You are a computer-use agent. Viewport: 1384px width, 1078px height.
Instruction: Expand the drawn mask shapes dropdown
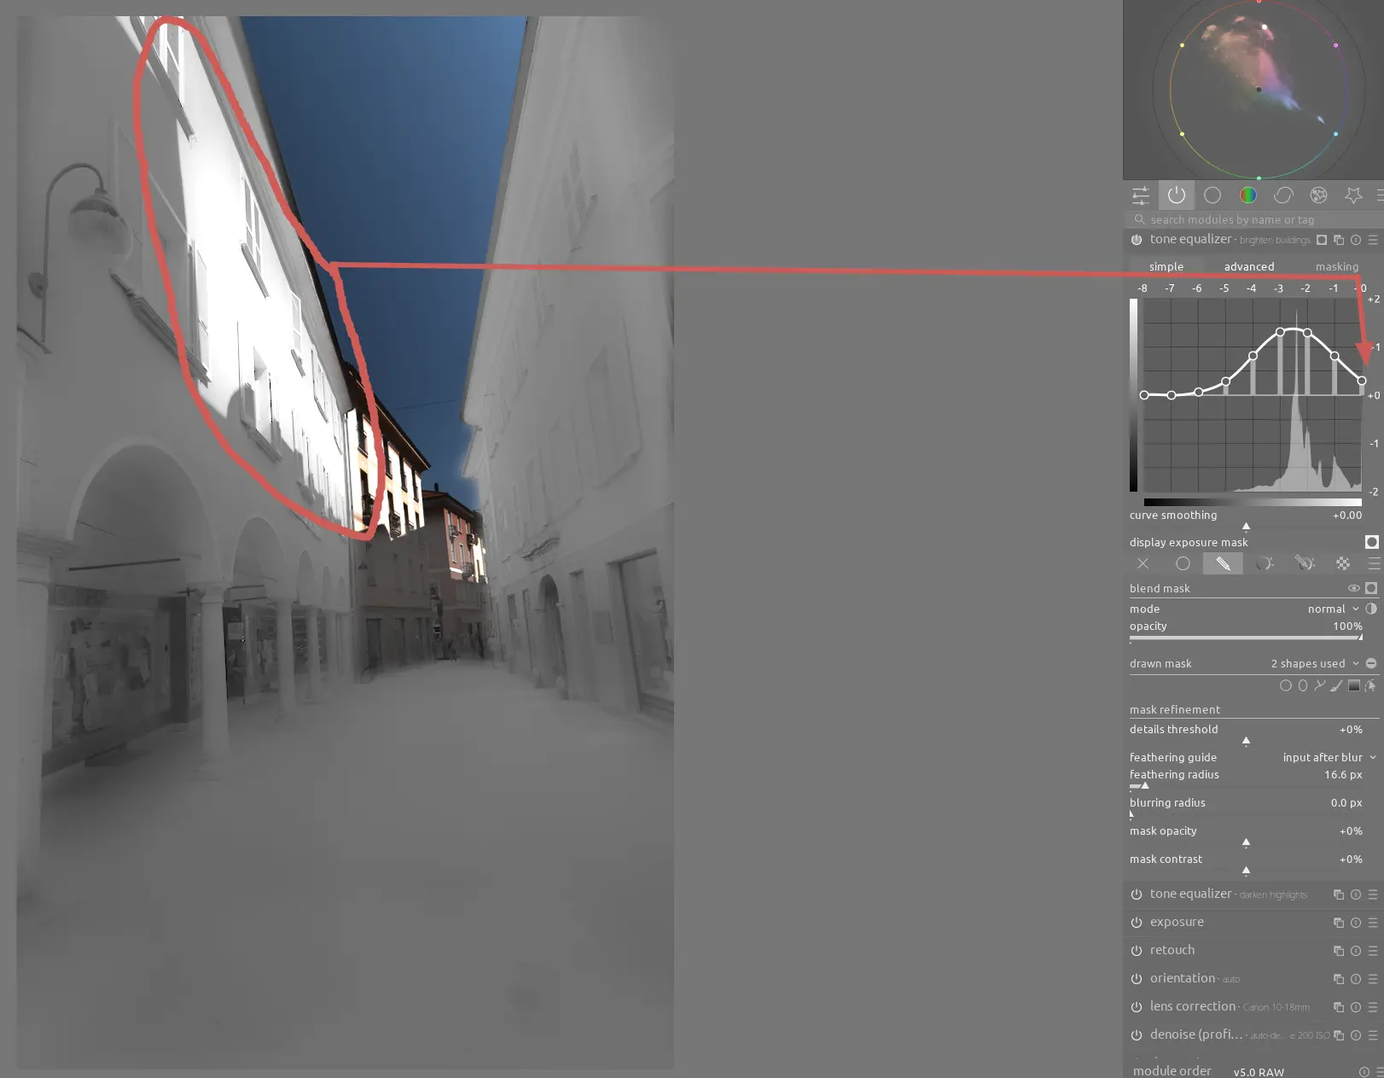click(x=1314, y=663)
